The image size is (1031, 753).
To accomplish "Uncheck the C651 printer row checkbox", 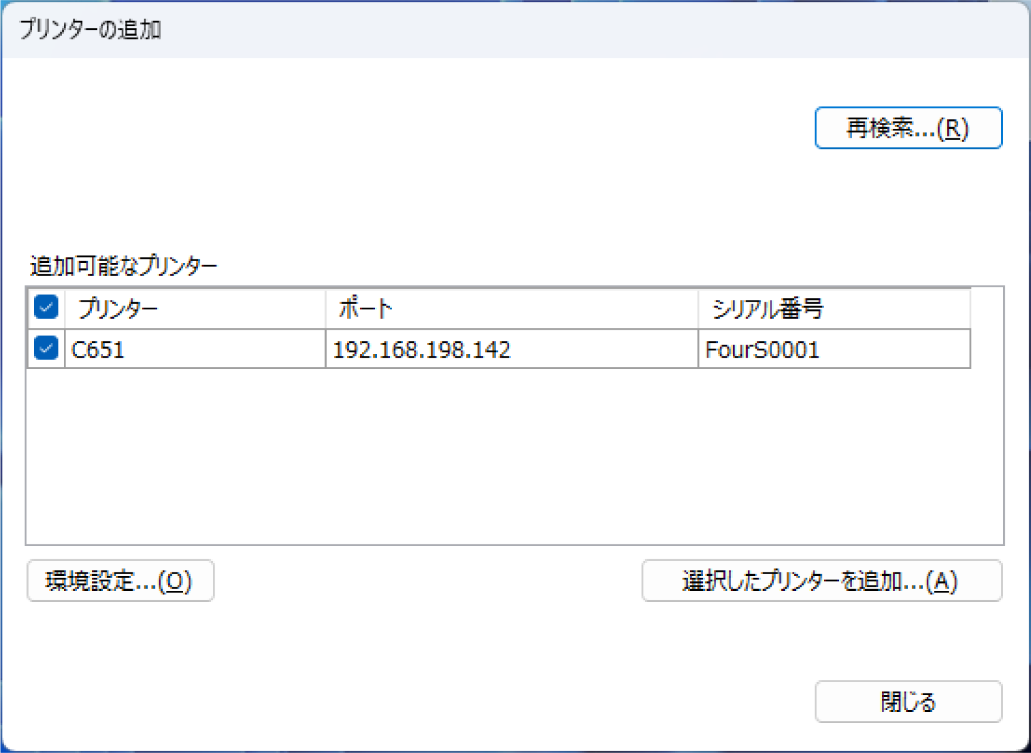I will click(46, 348).
